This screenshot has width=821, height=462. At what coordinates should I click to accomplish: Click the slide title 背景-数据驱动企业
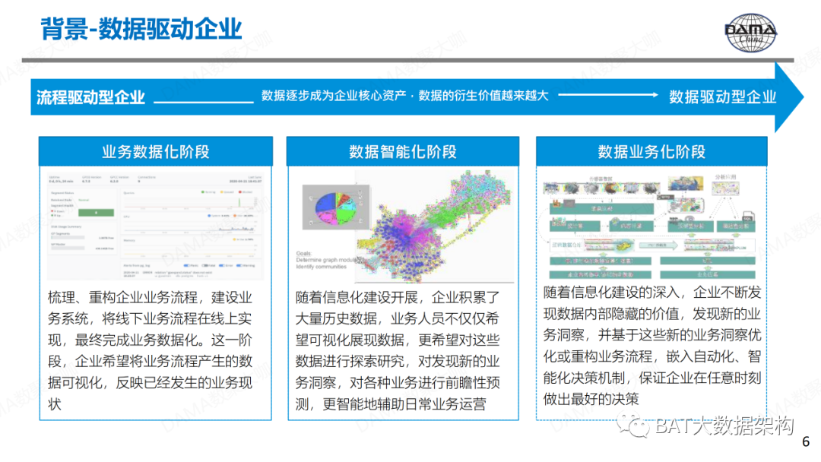[141, 29]
